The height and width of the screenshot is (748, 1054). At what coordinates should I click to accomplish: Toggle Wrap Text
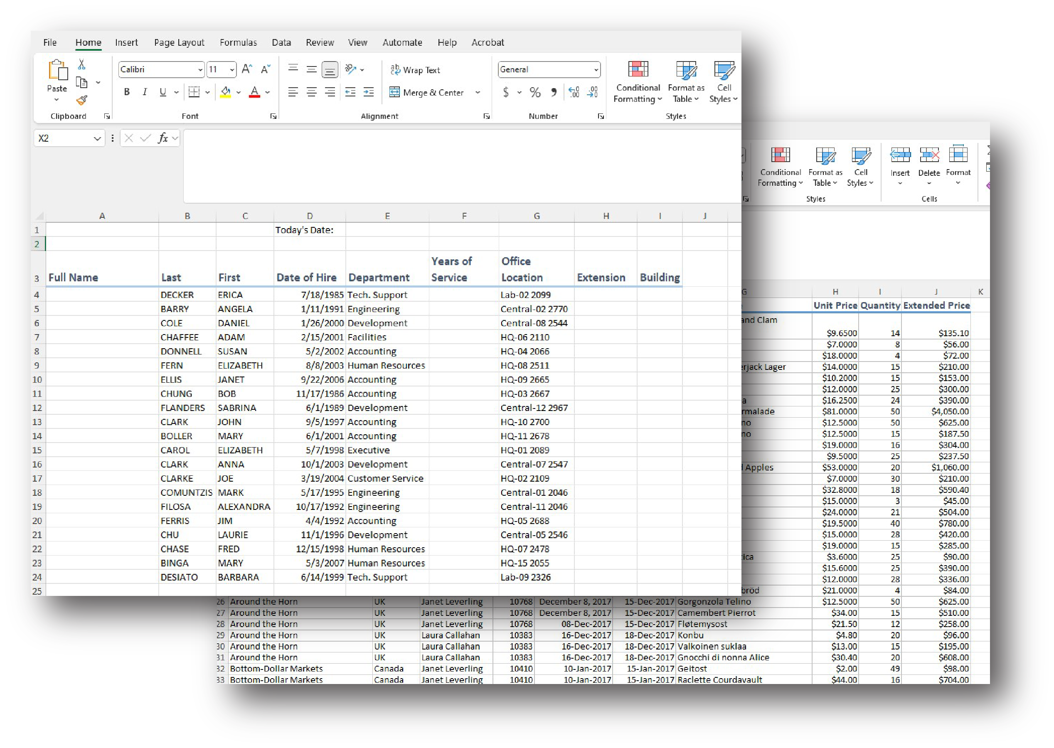coord(415,70)
